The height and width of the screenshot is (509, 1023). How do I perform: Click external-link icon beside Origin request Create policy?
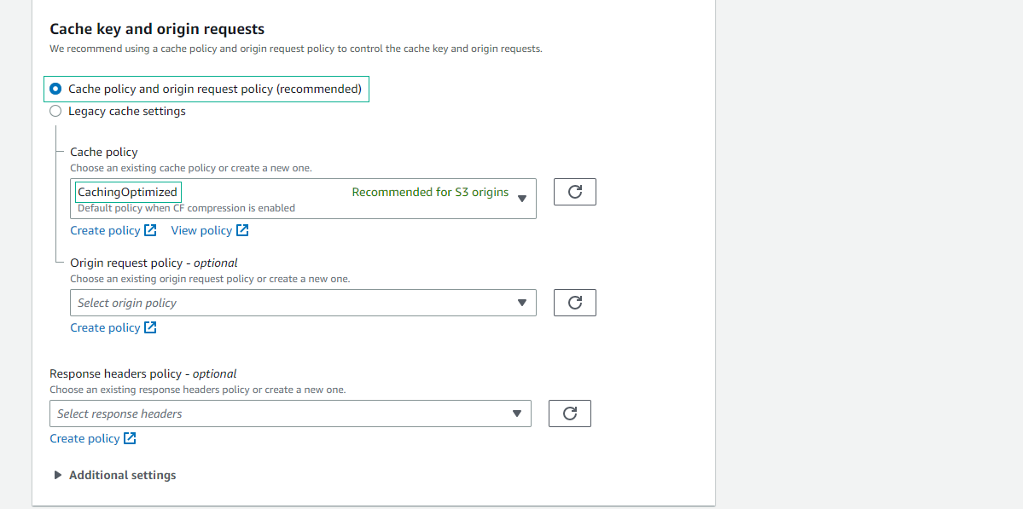point(150,327)
